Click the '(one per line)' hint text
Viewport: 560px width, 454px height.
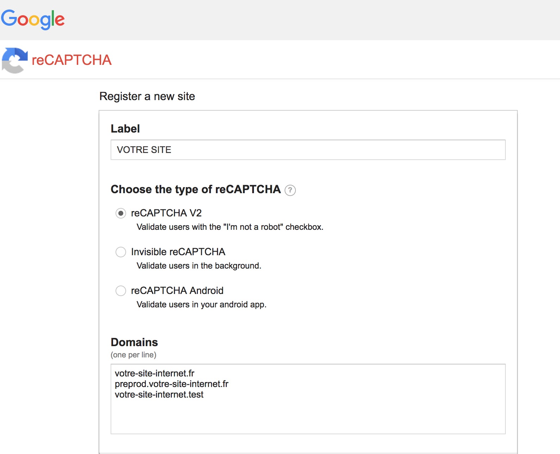(x=133, y=355)
